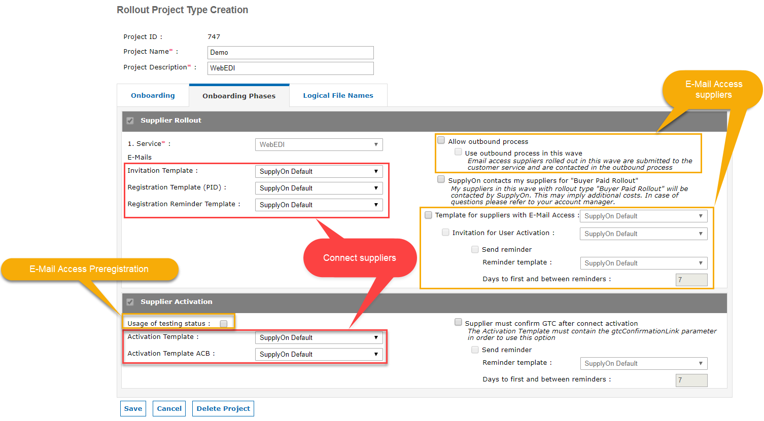This screenshot has width=764, height=421.
Task: Switch to the Onboarding tab
Action: [x=153, y=95]
